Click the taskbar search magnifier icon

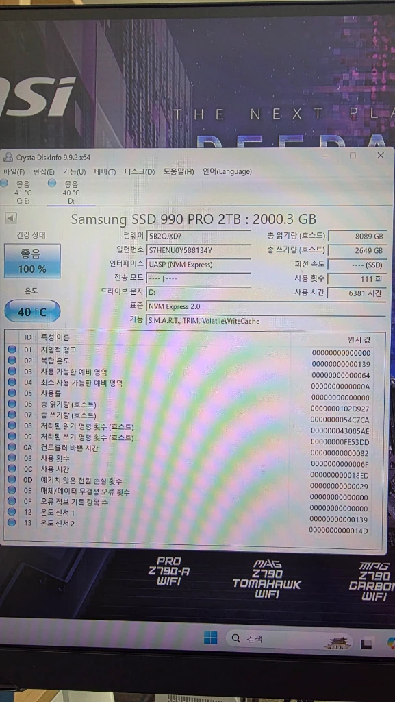pos(235,638)
